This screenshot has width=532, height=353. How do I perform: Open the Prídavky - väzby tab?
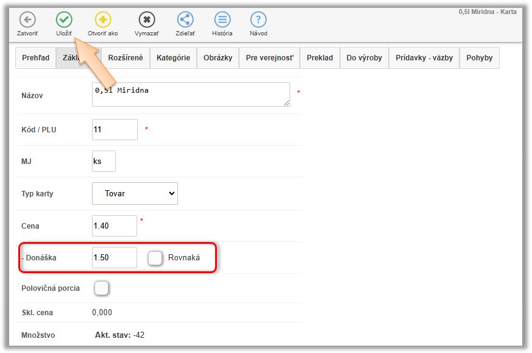pos(424,58)
